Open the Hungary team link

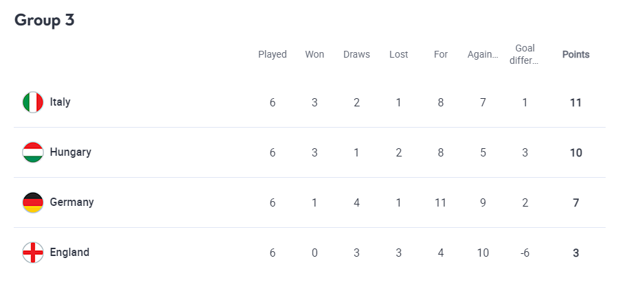(x=70, y=152)
